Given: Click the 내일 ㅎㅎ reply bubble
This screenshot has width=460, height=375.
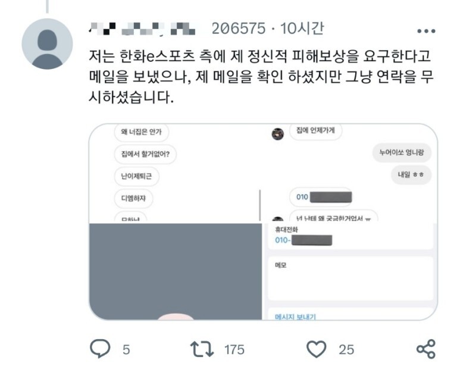Looking at the screenshot, I should pos(411,174).
